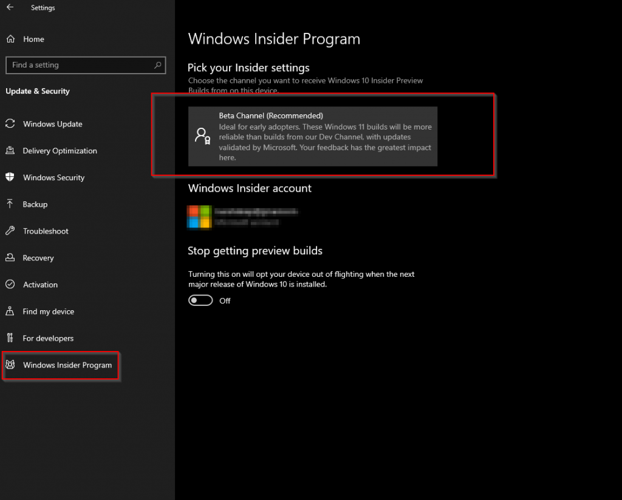
Task: Click the Find a setting search box
Action: [x=86, y=65]
